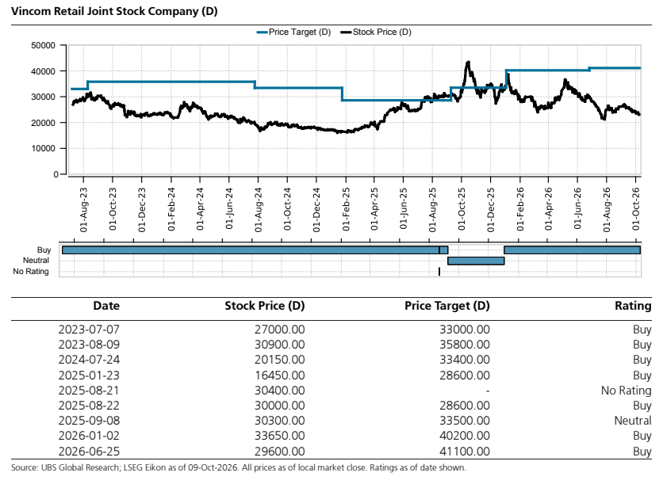Click the 41100.00 price target cell
The image size is (663, 484).
coord(465,452)
